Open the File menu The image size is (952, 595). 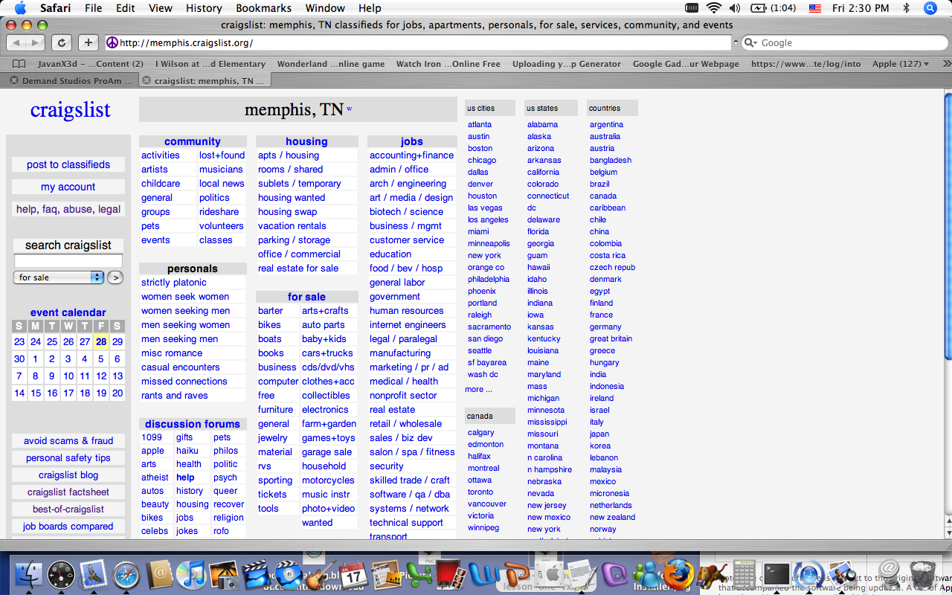point(94,8)
